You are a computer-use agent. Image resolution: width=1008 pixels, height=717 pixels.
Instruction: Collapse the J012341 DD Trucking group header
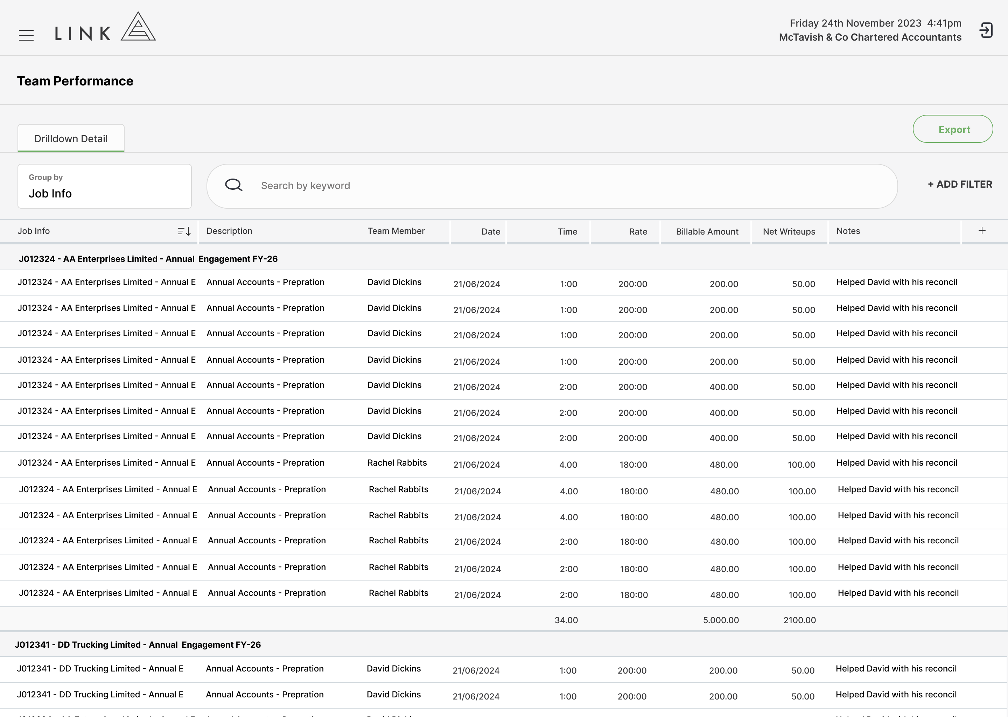(x=504, y=645)
